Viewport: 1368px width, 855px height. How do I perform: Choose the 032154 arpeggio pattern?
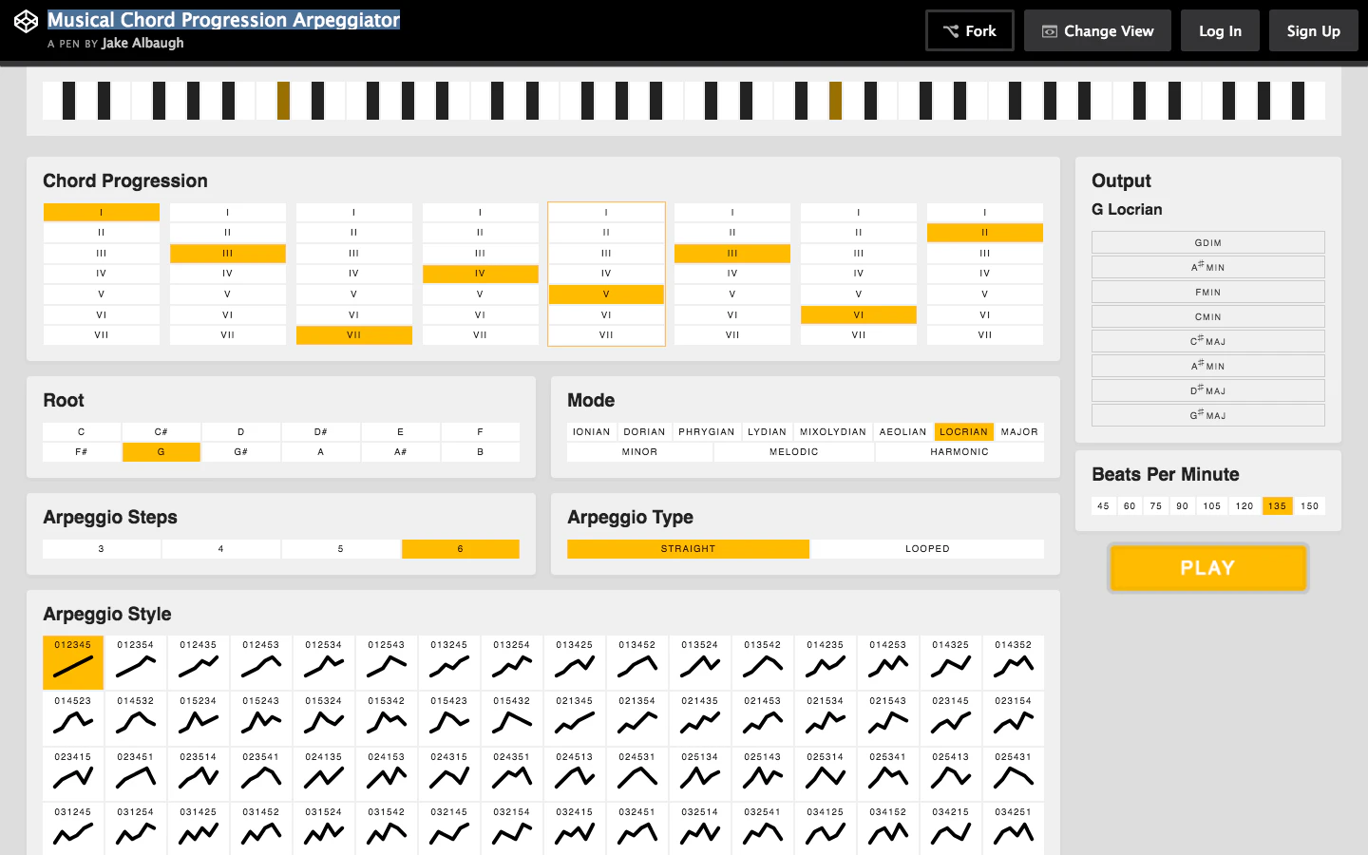pyautogui.click(x=512, y=830)
